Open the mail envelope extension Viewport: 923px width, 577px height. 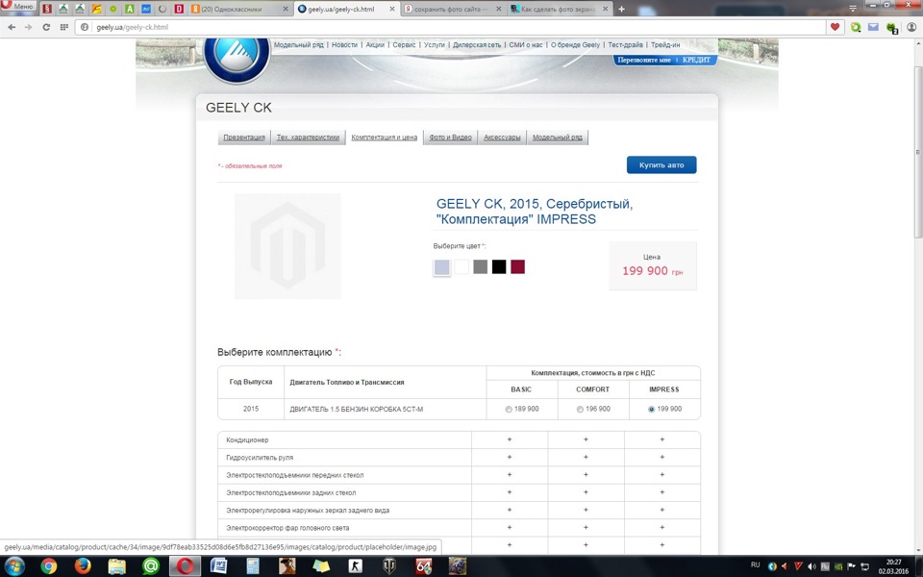point(873,27)
